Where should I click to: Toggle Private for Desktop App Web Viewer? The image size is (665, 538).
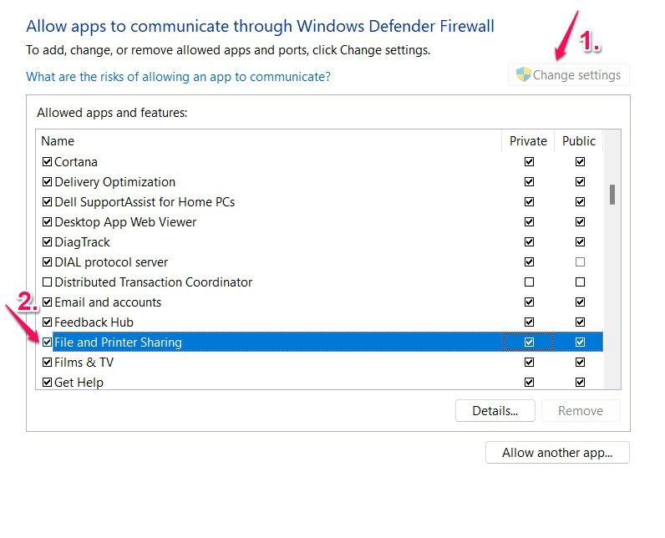pos(529,222)
